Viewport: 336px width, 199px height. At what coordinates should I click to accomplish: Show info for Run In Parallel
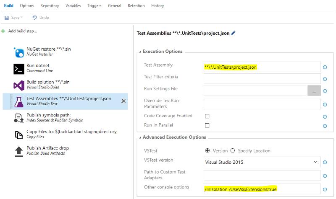[325, 126]
